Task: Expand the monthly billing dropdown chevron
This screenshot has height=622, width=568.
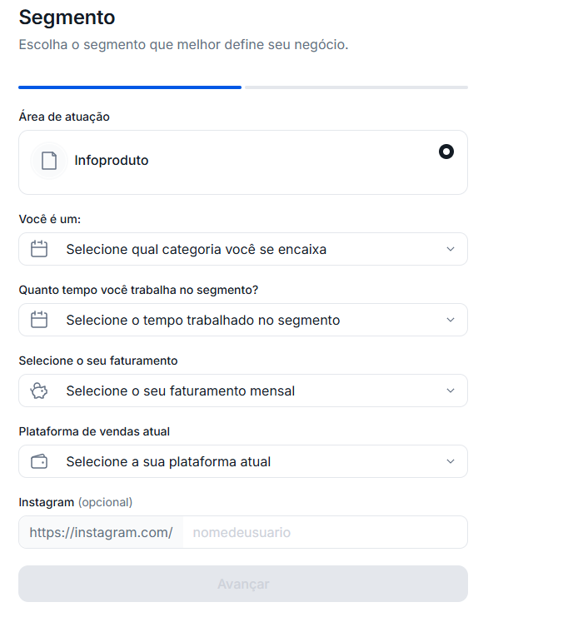Action: point(451,391)
